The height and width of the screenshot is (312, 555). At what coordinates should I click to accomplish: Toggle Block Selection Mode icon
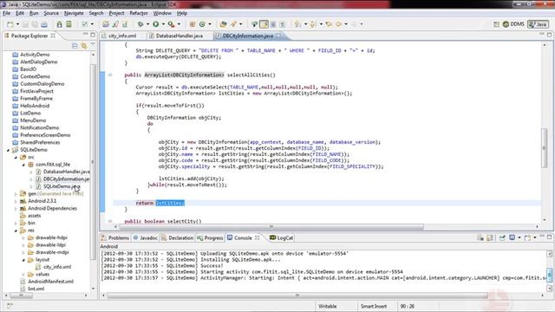click(273, 24)
